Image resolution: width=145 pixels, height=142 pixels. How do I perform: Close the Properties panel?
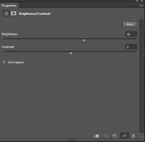click(142, 1)
